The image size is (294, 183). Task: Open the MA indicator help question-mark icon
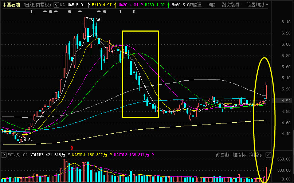pyautogui.click(x=56, y=5)
